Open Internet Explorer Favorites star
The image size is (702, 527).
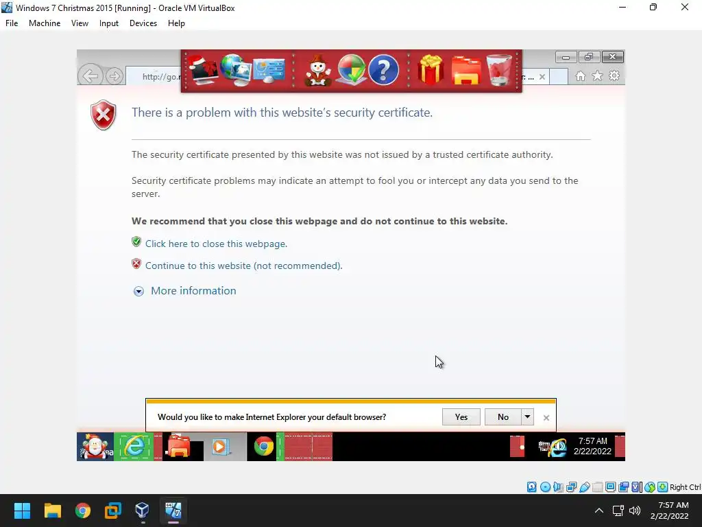[597, 76]
